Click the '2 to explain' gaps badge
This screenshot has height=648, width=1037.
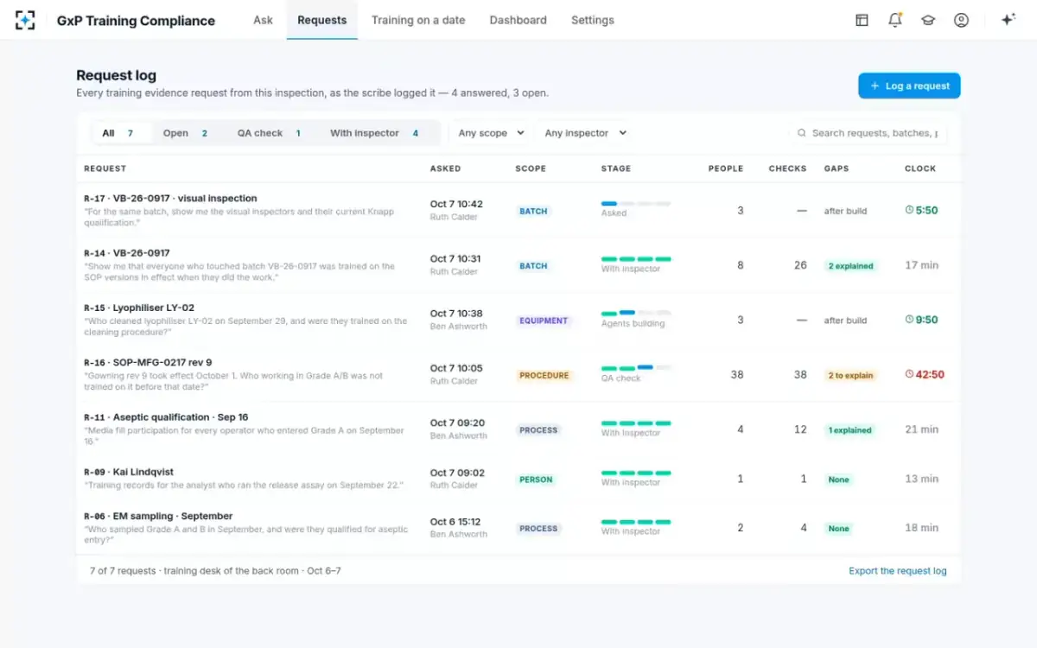pyautogui.click(x=851, y=375)
